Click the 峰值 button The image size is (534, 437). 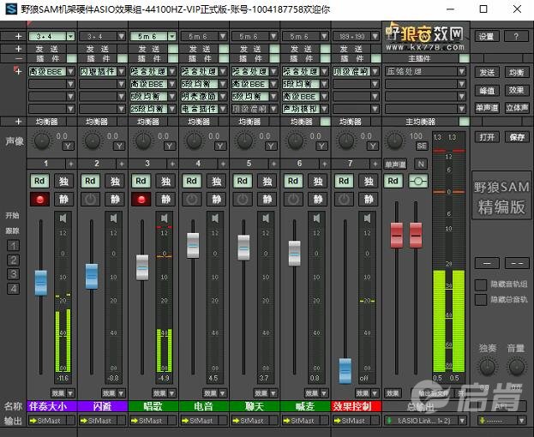487,90
